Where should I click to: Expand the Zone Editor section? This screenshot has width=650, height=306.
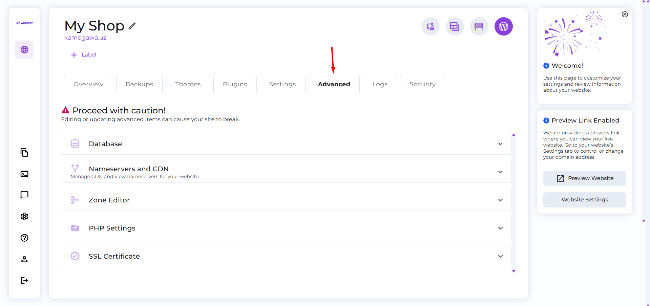click(286, 200)
